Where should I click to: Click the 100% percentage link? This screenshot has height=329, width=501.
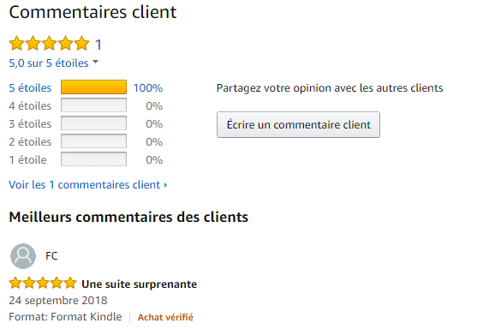pyautogui.click(x=148, y=88)
